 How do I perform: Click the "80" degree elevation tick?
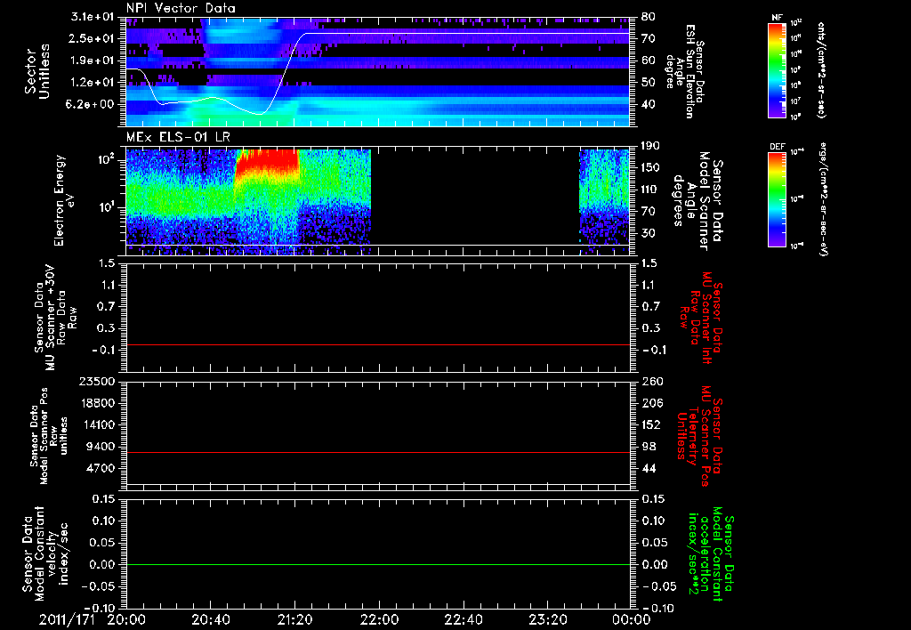tap(648, 16)
